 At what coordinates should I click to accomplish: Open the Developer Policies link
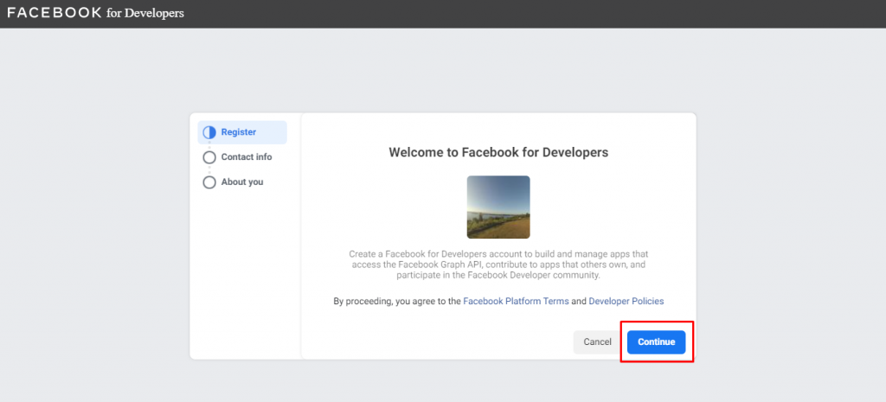[x=626, y=302]
